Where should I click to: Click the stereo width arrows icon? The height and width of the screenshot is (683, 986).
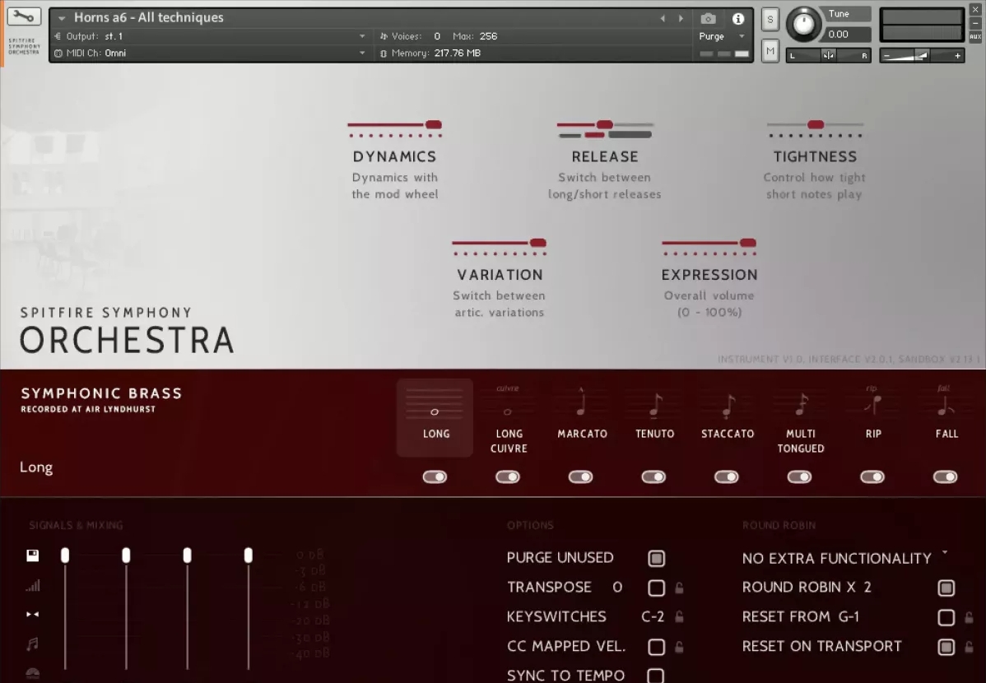32,615
